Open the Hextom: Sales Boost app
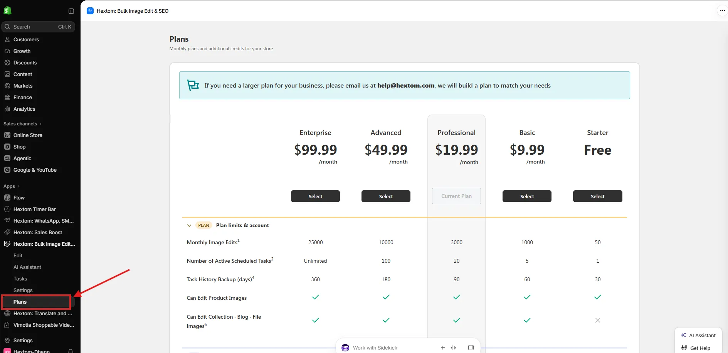 tap(39, 232)
